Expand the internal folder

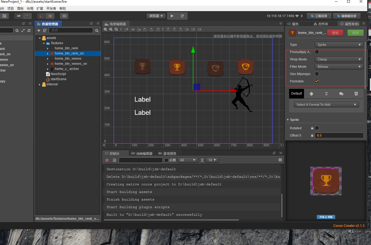coord(40,84)
